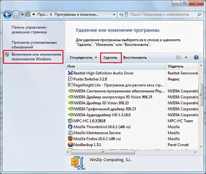
Task: Select Mozilla Firefox 16.0.2 text
Action: 97,139
